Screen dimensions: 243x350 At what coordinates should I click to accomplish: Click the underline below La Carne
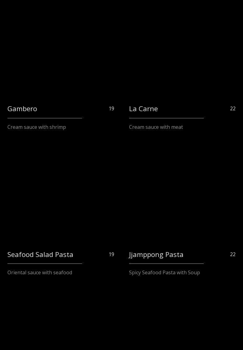[x=166, y=118]
